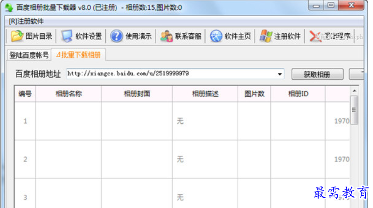Sort by 相册名称 column header
This screenshot has height=208, width=373.
pos(69,94)
